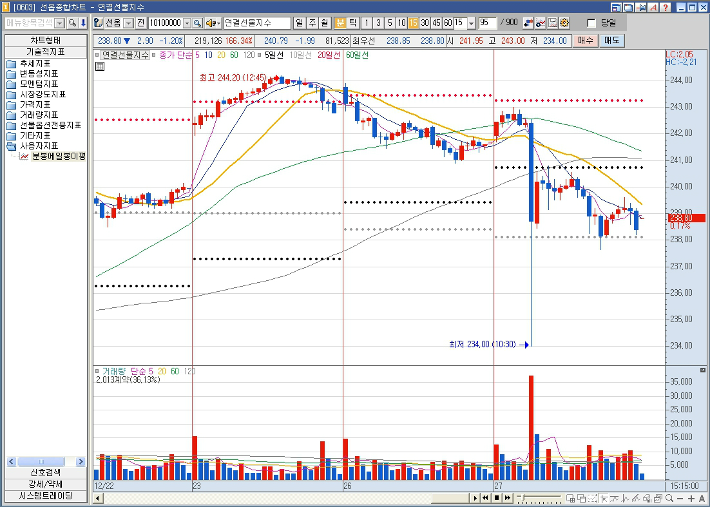Viewport: 710px width, 507px height.
Task: Open chart settings gear icon in toolbar
Action: pyautogui.click(x=564, y=23)
